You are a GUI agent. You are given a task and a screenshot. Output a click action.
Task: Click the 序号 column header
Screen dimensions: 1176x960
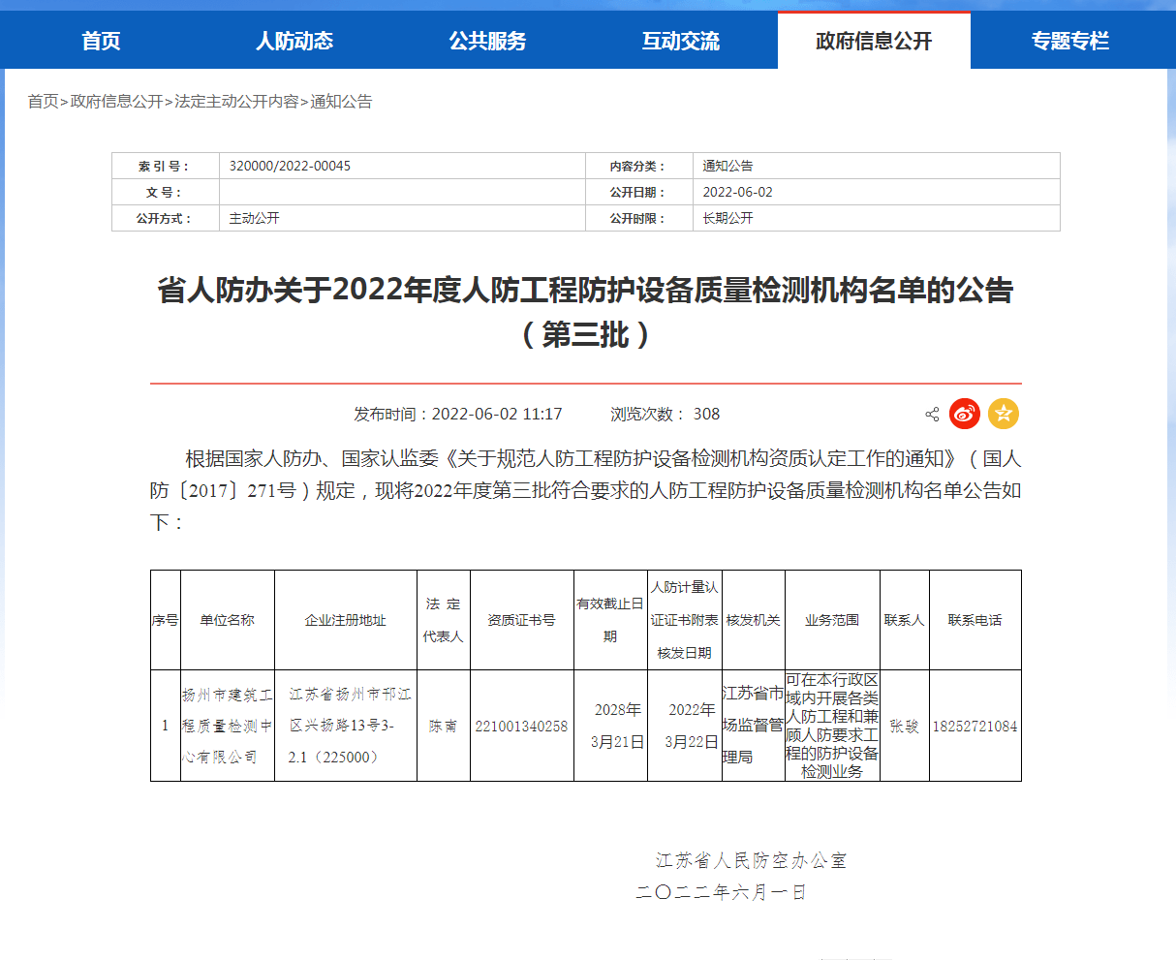click(166, 620)
